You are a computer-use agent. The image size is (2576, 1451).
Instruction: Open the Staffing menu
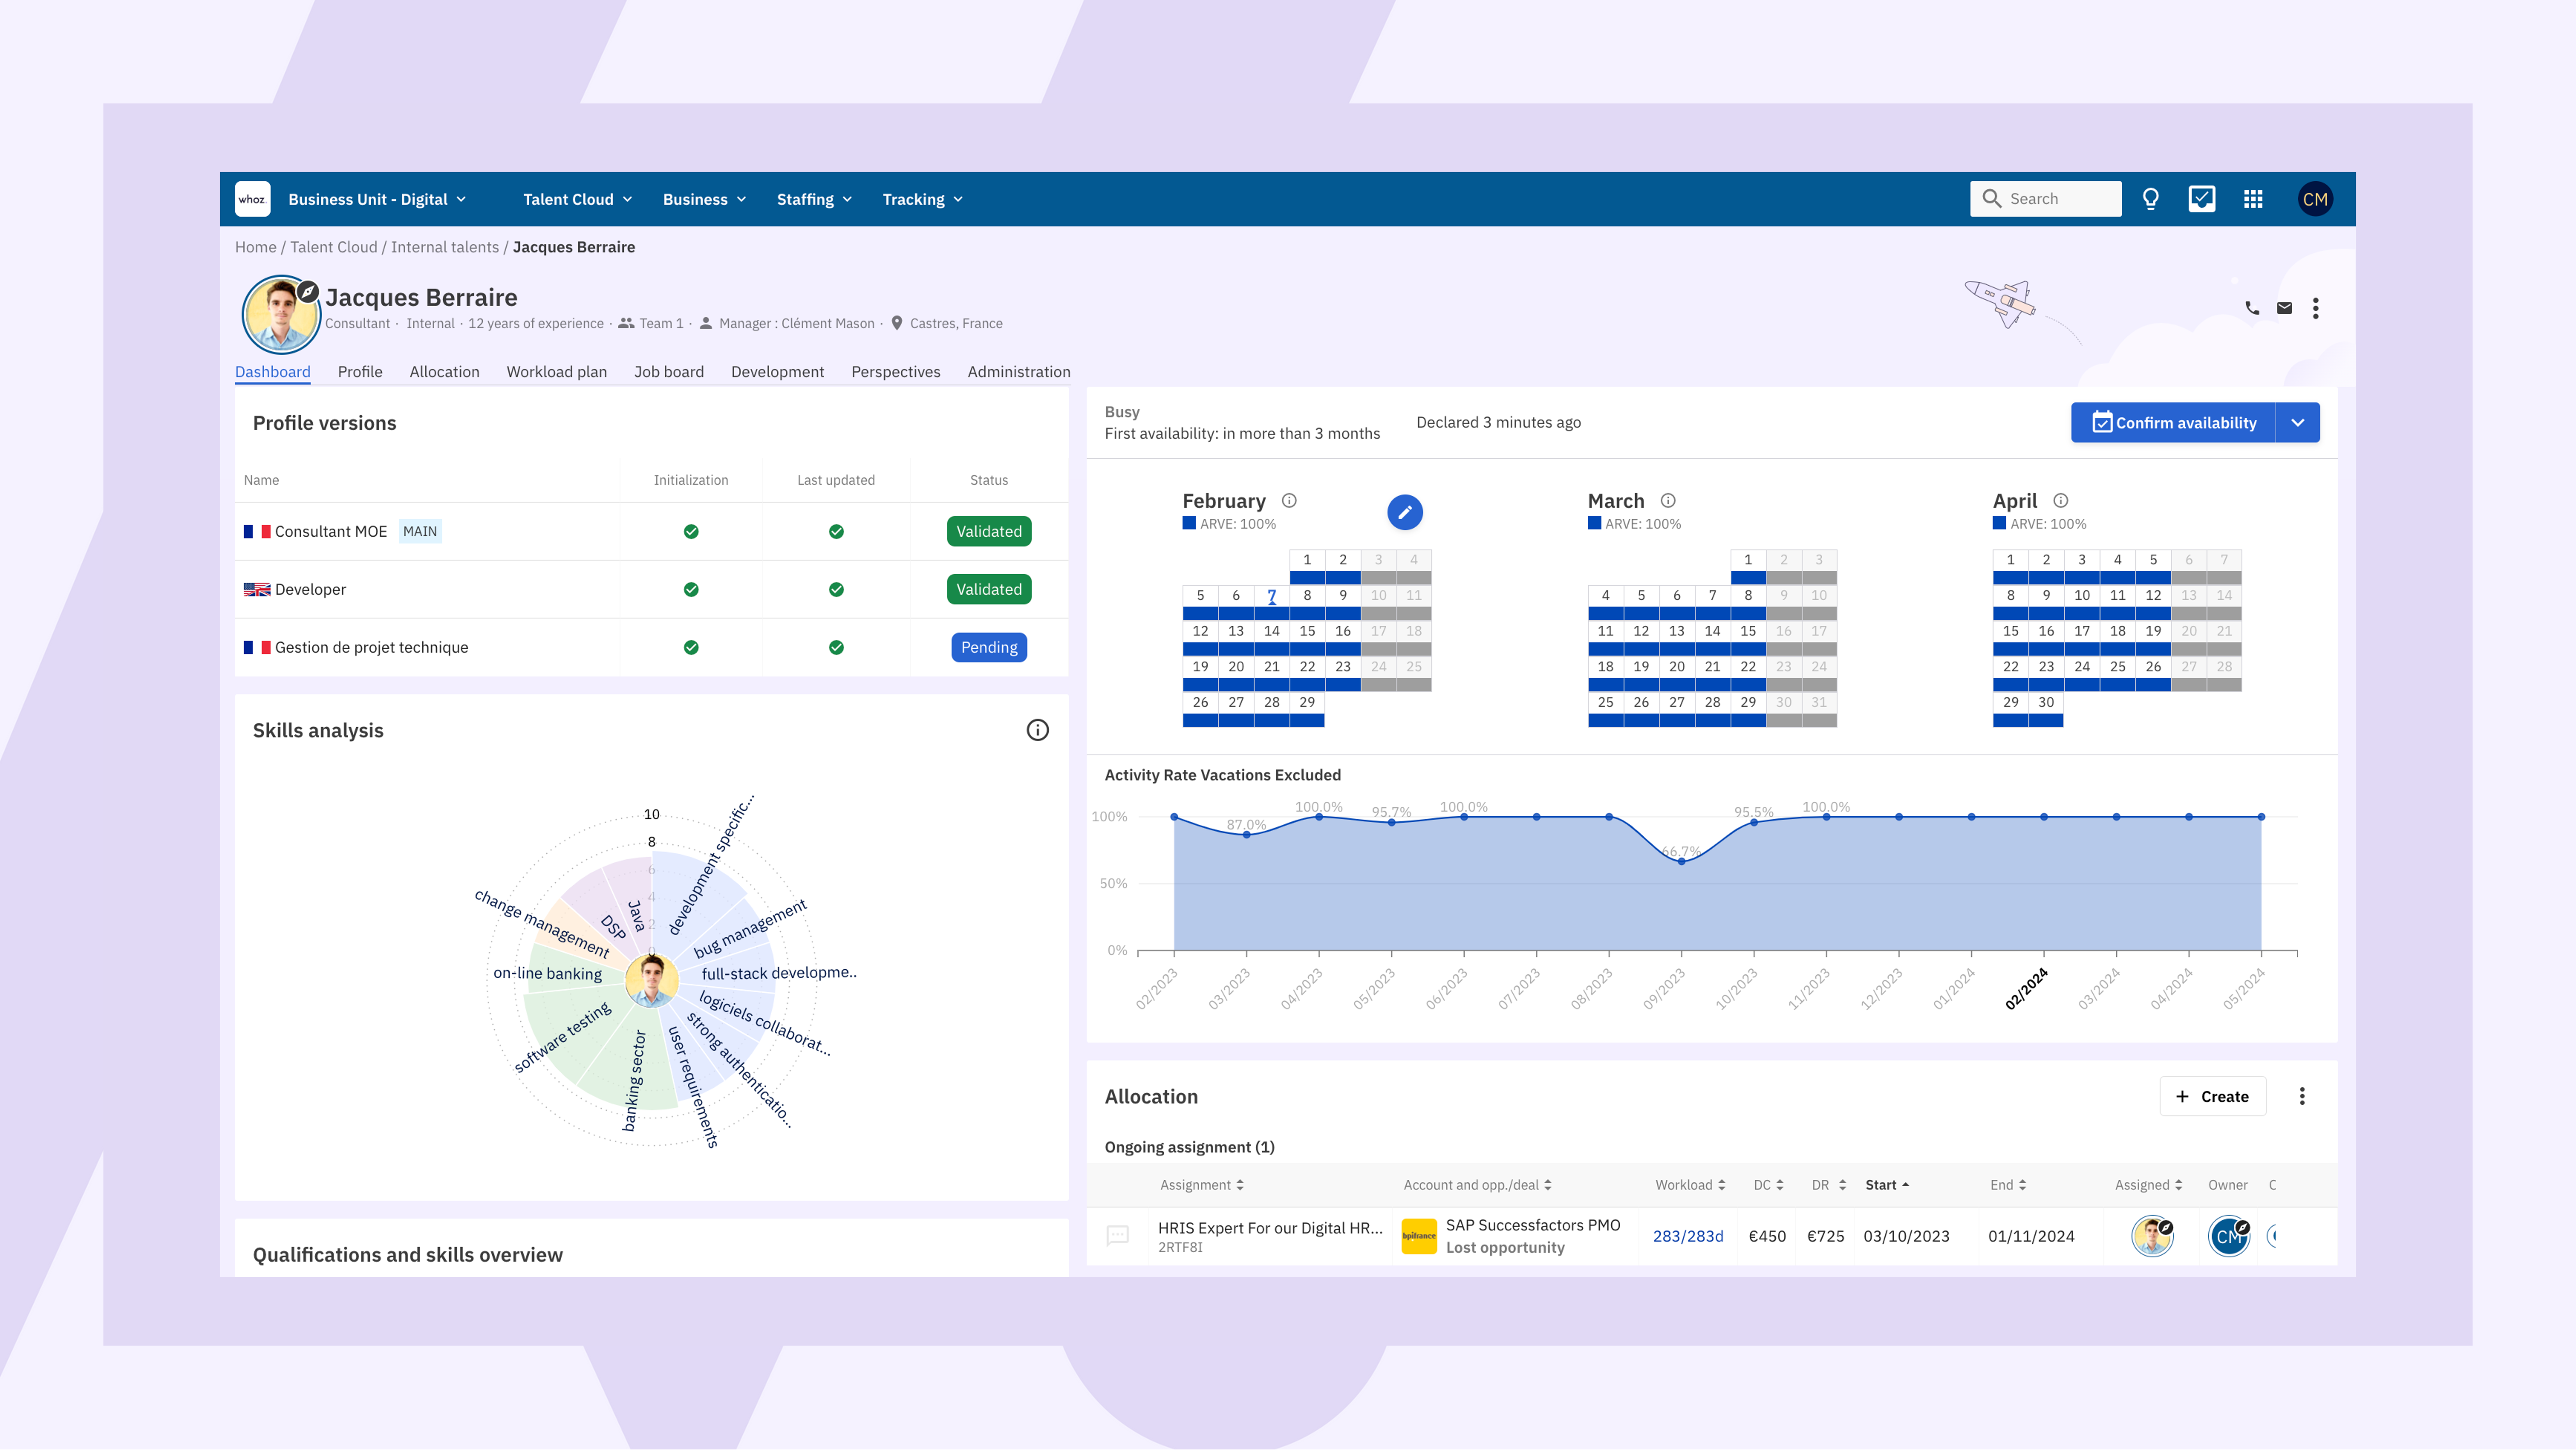(814, 199)
